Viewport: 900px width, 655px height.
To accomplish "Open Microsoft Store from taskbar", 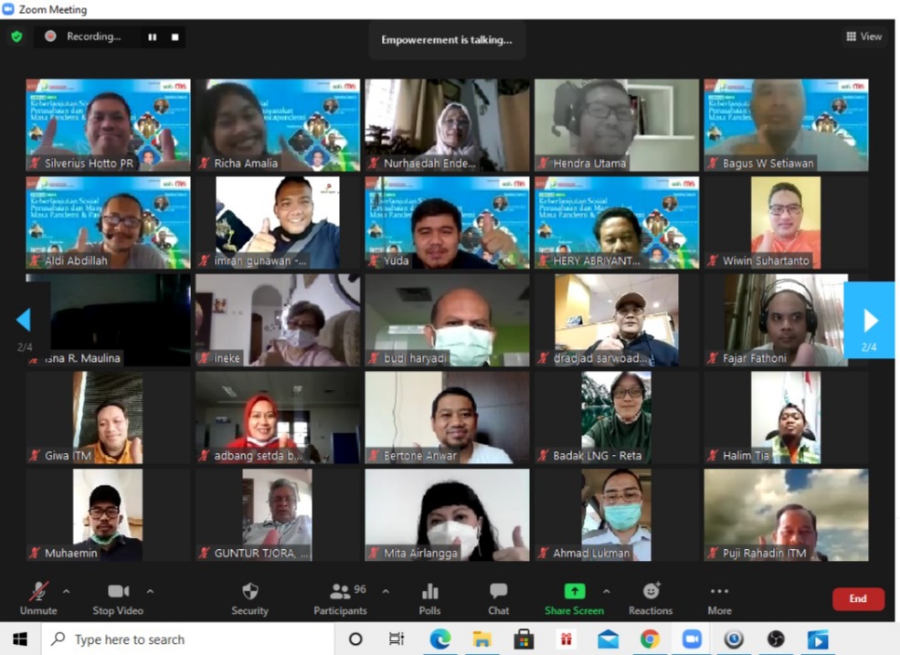I will tap(524, 639).
